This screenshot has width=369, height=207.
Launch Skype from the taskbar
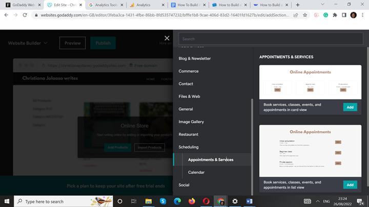(163, 201)
